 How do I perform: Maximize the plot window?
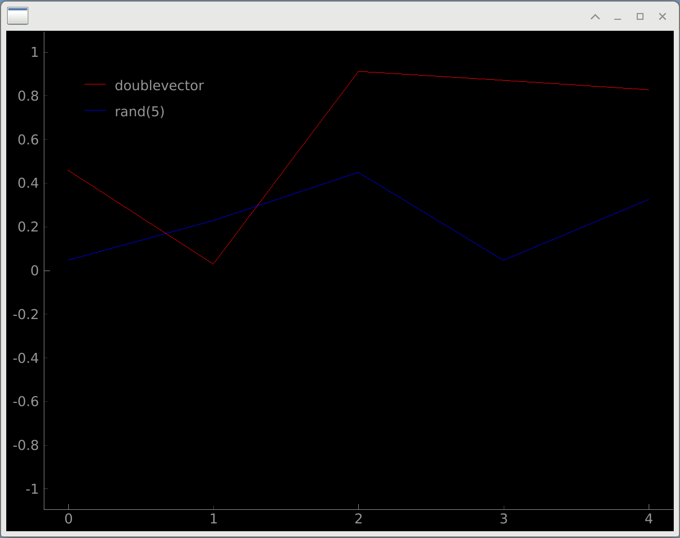(640, 17)
